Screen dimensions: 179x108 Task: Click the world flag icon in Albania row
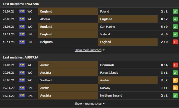(x=22, y=19)
